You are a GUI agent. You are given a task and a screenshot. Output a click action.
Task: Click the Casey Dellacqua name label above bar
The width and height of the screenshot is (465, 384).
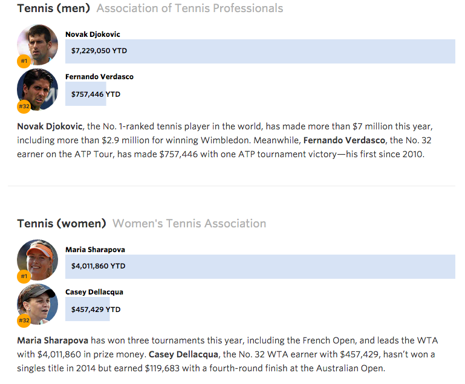(x=94, y=292)
